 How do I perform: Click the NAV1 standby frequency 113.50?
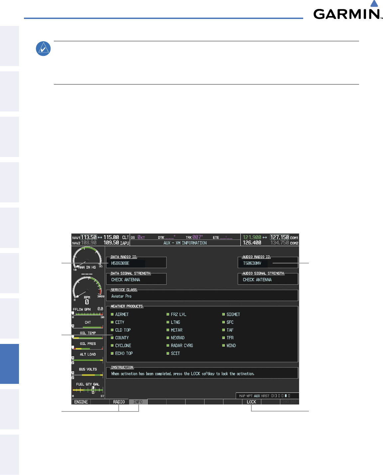(89, 237)
